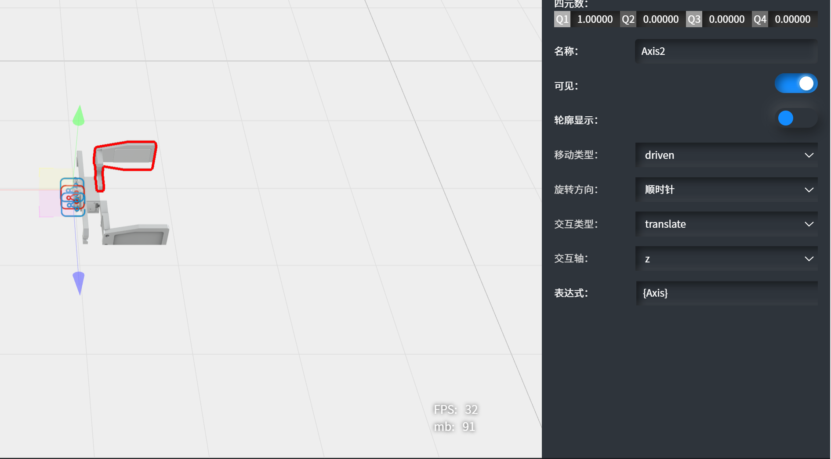
Task: Enable the 轮廓显示 outline switch
Action: point(795,118)
